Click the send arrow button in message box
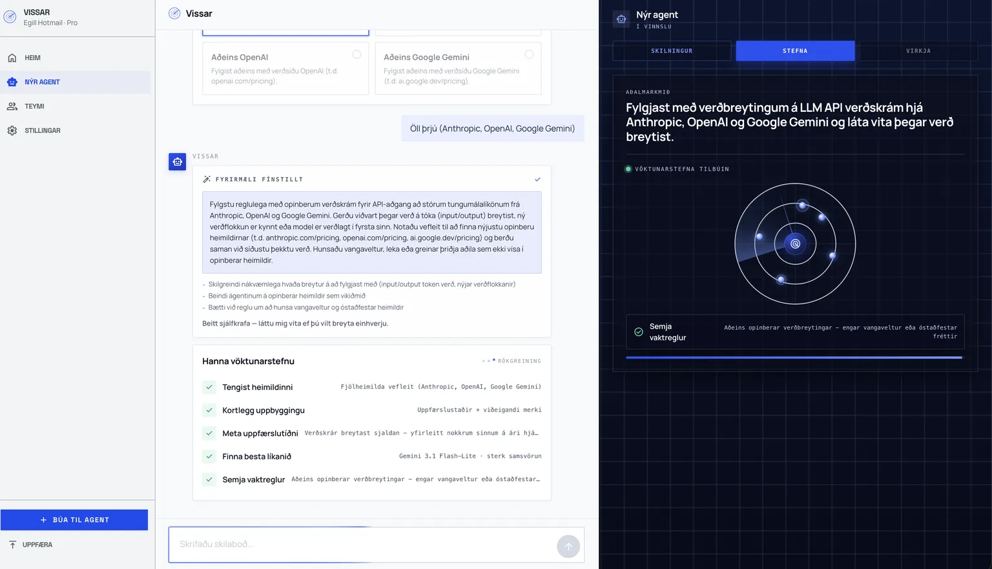This screenshot has width=992, height=569. 568,546
